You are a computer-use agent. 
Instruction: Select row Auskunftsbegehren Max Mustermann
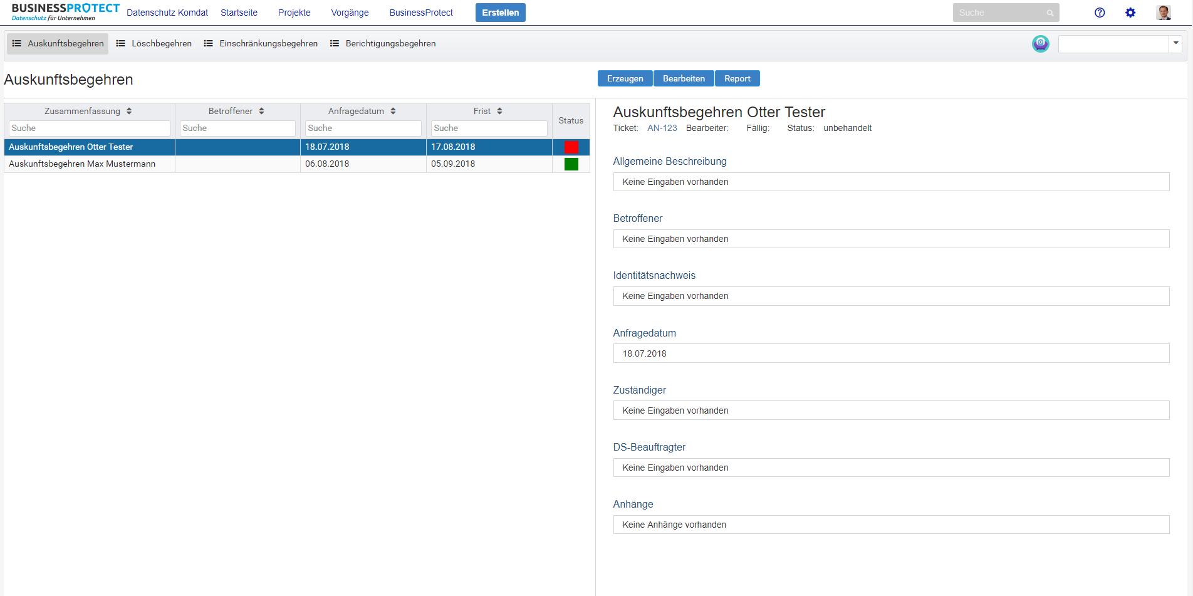297,164
